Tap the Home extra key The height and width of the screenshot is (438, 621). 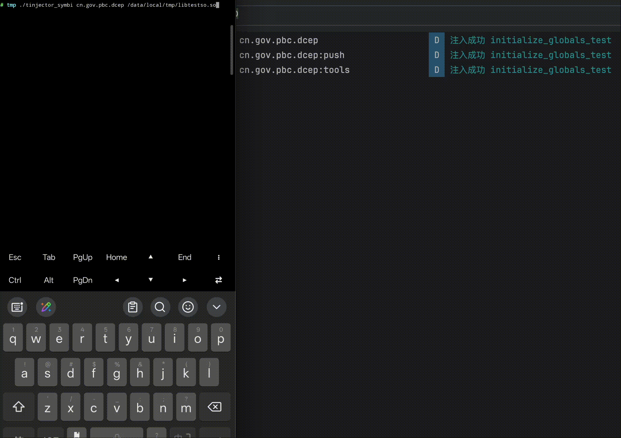tap(117, 257)
